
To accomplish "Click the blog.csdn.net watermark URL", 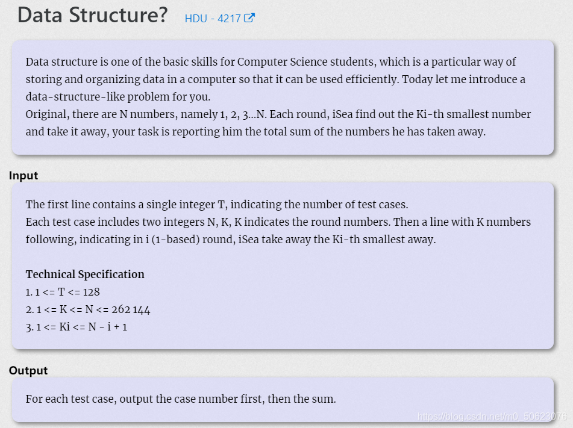I will (x=492, y=417).
